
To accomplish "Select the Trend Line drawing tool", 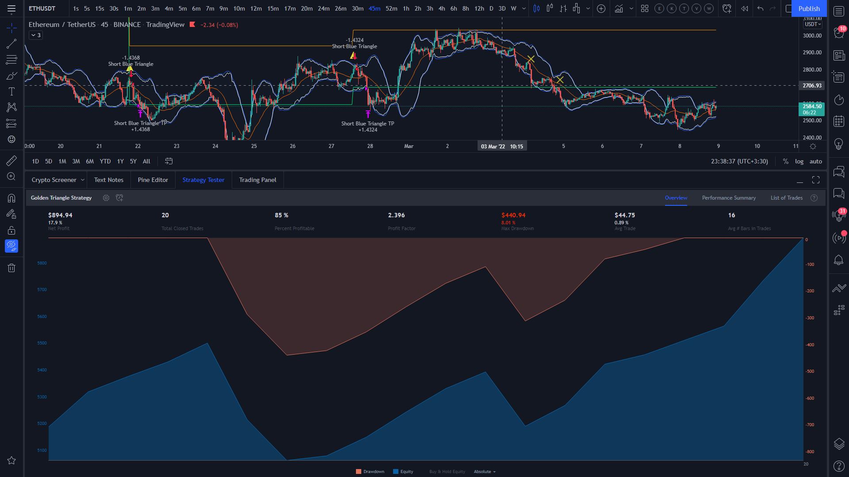I will (11, 43).
